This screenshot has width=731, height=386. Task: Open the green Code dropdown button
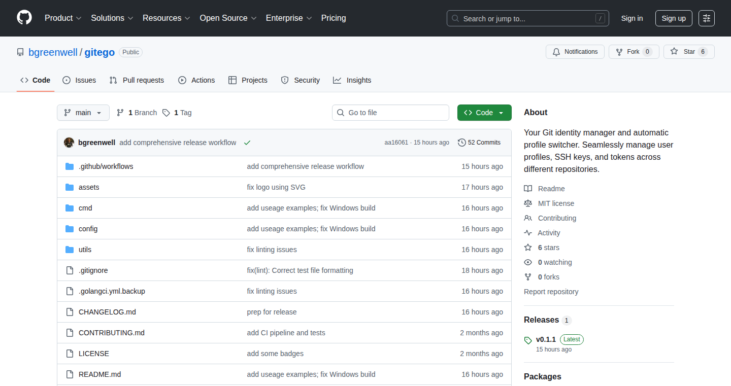coord(484,113)
